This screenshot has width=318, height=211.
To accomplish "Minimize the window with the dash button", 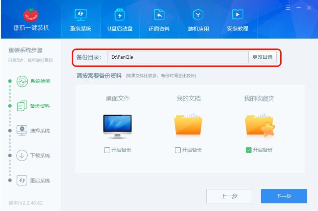I will point(298,8).
